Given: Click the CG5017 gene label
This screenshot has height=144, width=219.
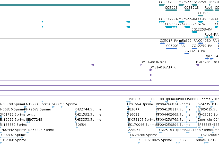Looking at the screenshot, I should (x=165, y=2).
